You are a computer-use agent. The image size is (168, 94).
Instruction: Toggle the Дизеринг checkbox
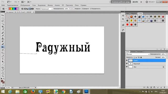82,9
